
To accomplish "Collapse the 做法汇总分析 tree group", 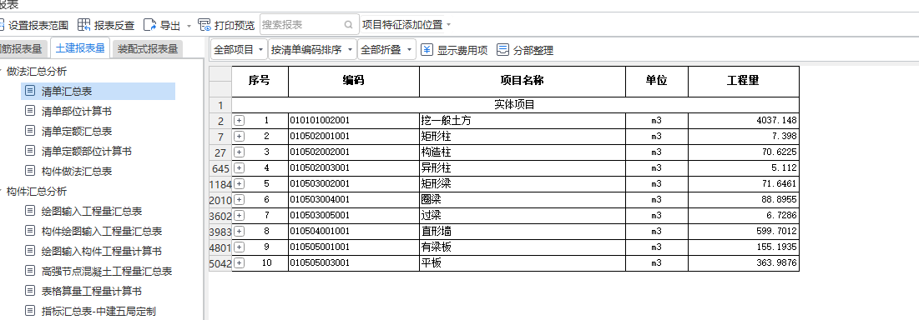I will coord(1,72).
